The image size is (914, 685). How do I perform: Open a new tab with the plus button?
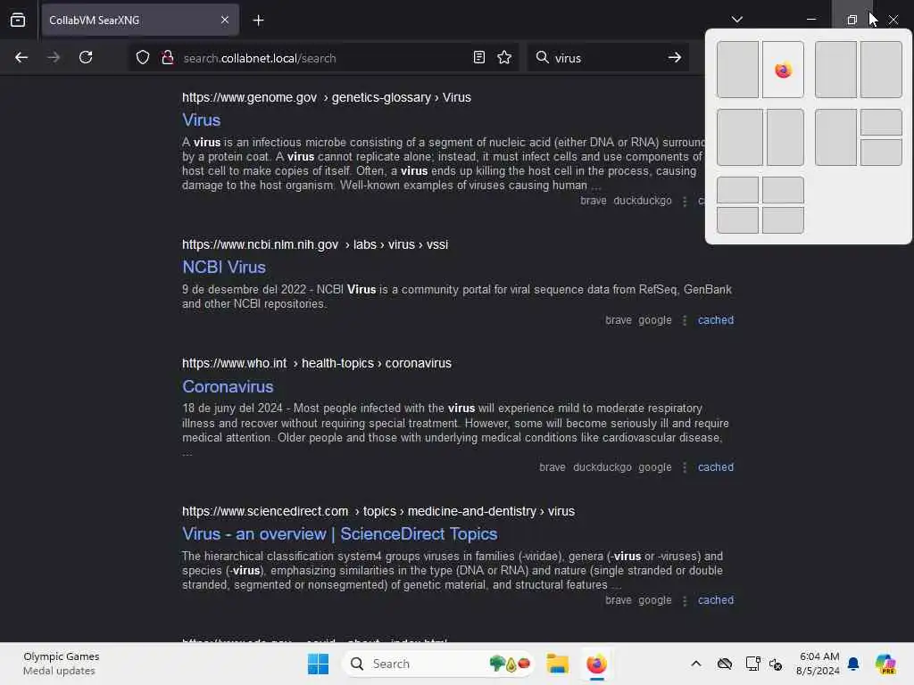258,21
